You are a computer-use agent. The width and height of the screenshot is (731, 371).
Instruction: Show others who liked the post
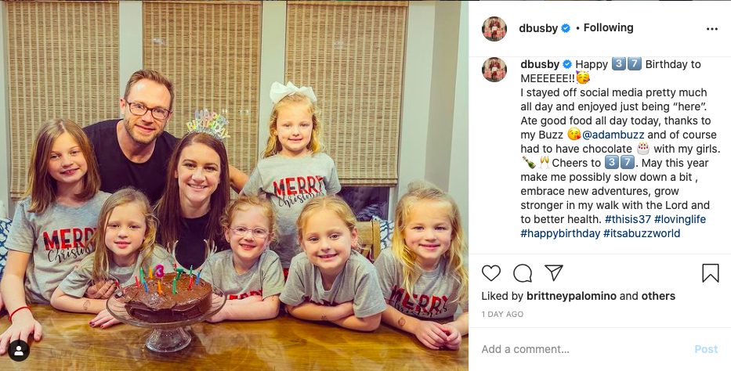pos(658,296)
